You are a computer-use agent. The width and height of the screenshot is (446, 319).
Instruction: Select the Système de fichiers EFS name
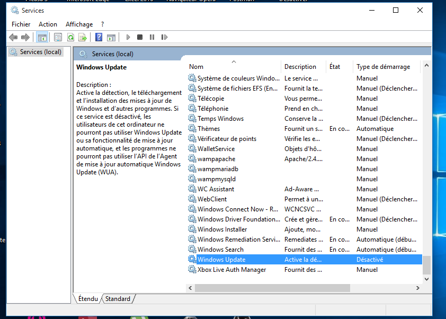coord(237,88)
